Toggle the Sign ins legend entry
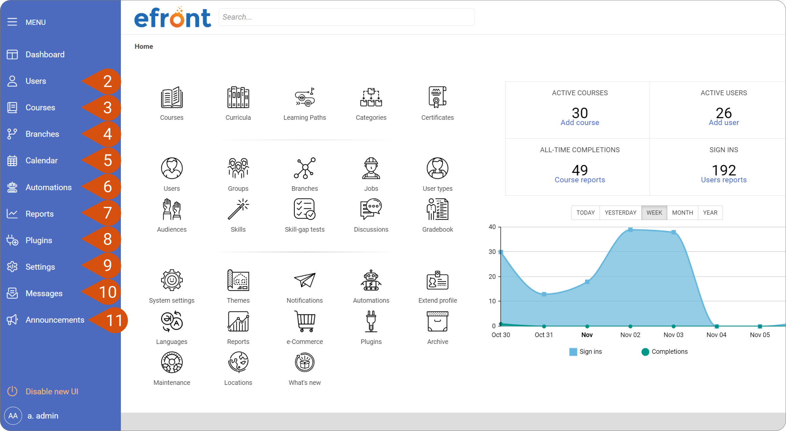This screenshot has height=431, width=786. (585, 351)
